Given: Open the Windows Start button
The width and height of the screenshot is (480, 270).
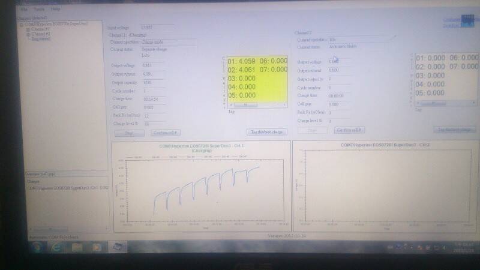Looking at the screenshot, I should pos(36,247).
